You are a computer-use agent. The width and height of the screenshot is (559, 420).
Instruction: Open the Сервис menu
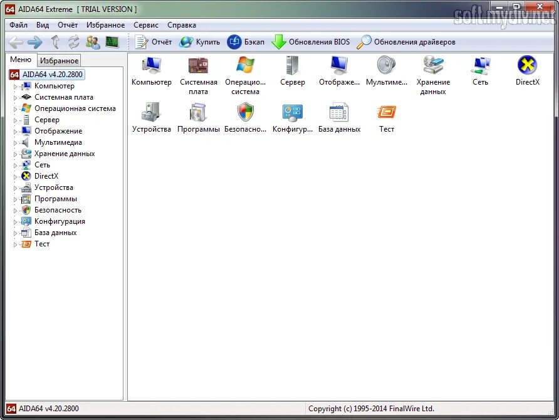[146, 25]
